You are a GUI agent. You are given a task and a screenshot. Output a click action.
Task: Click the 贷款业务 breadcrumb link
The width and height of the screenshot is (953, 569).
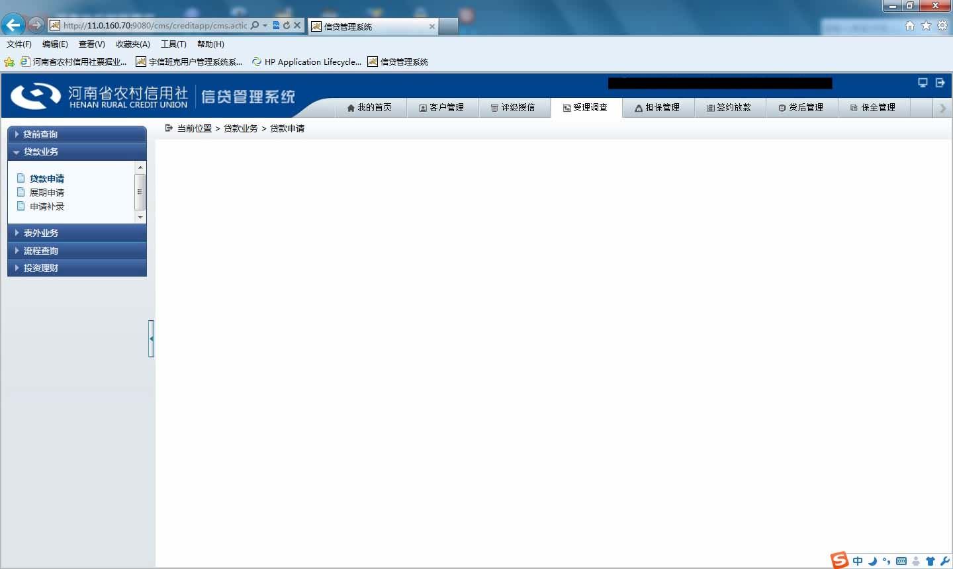[241, 128]
